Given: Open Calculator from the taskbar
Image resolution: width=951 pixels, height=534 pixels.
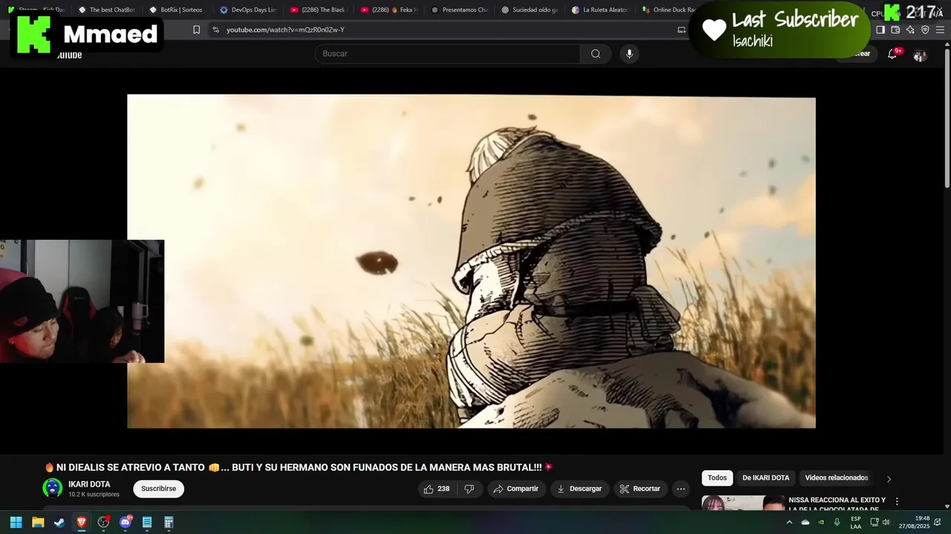Looking at the screenshot, I should click(169, 522).
